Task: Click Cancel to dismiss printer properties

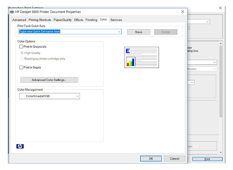Action: pos(174,159)
